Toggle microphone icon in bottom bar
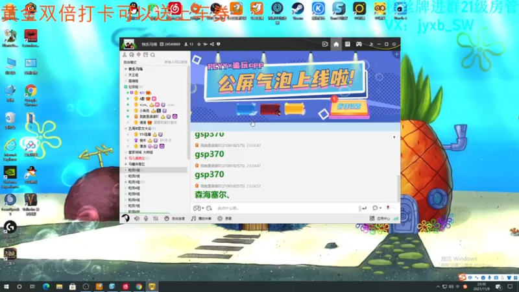The image size is (519, 292). tap(146, 219)
